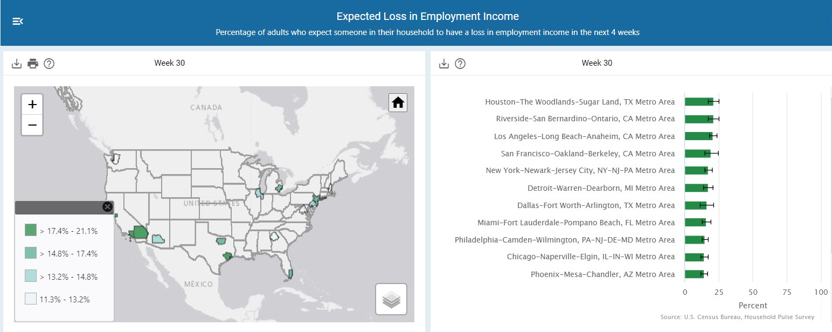
Task: Zoom in on the map
Action: point(32,105)
